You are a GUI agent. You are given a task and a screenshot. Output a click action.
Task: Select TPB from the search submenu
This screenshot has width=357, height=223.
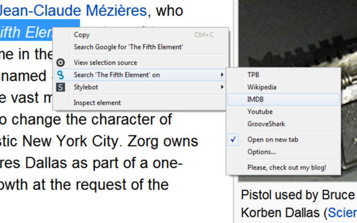click(253, 75)
